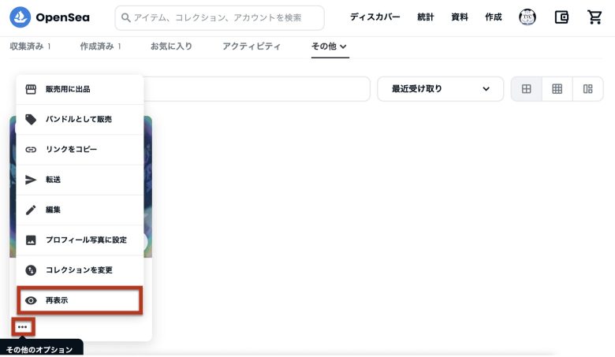Focus the top search input field
The height and width of the screenshot is (357, 615).
(x=220, y=17)
